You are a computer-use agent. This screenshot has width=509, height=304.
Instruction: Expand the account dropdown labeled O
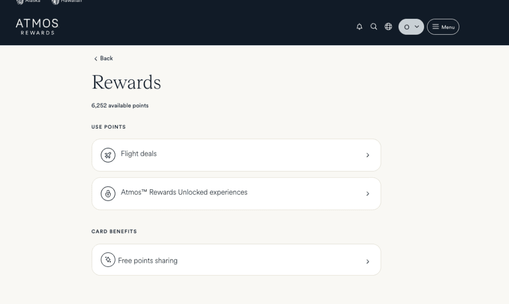pyautogui.click(x=411, y=27)
